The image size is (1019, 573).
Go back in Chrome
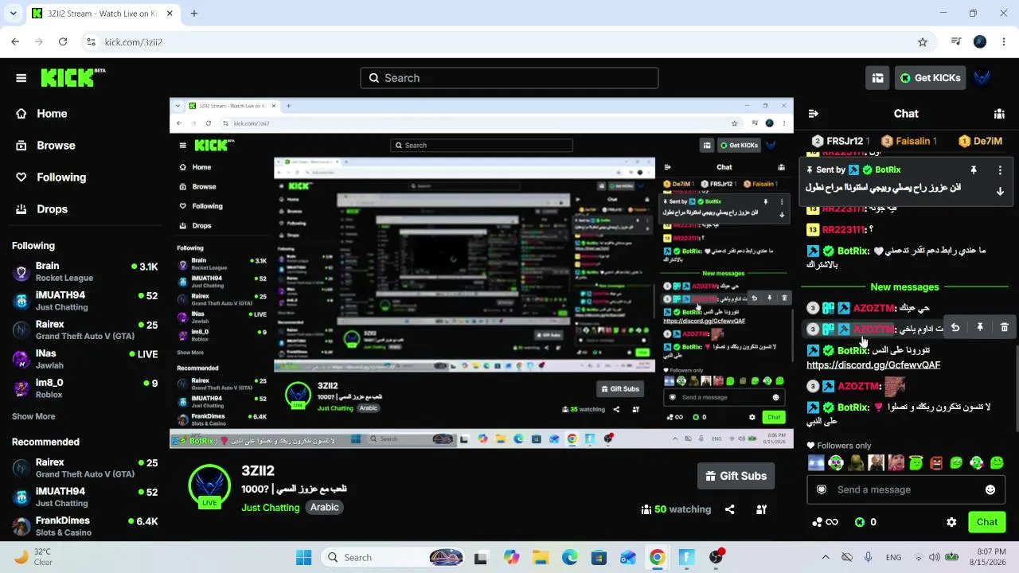(15, 42)
